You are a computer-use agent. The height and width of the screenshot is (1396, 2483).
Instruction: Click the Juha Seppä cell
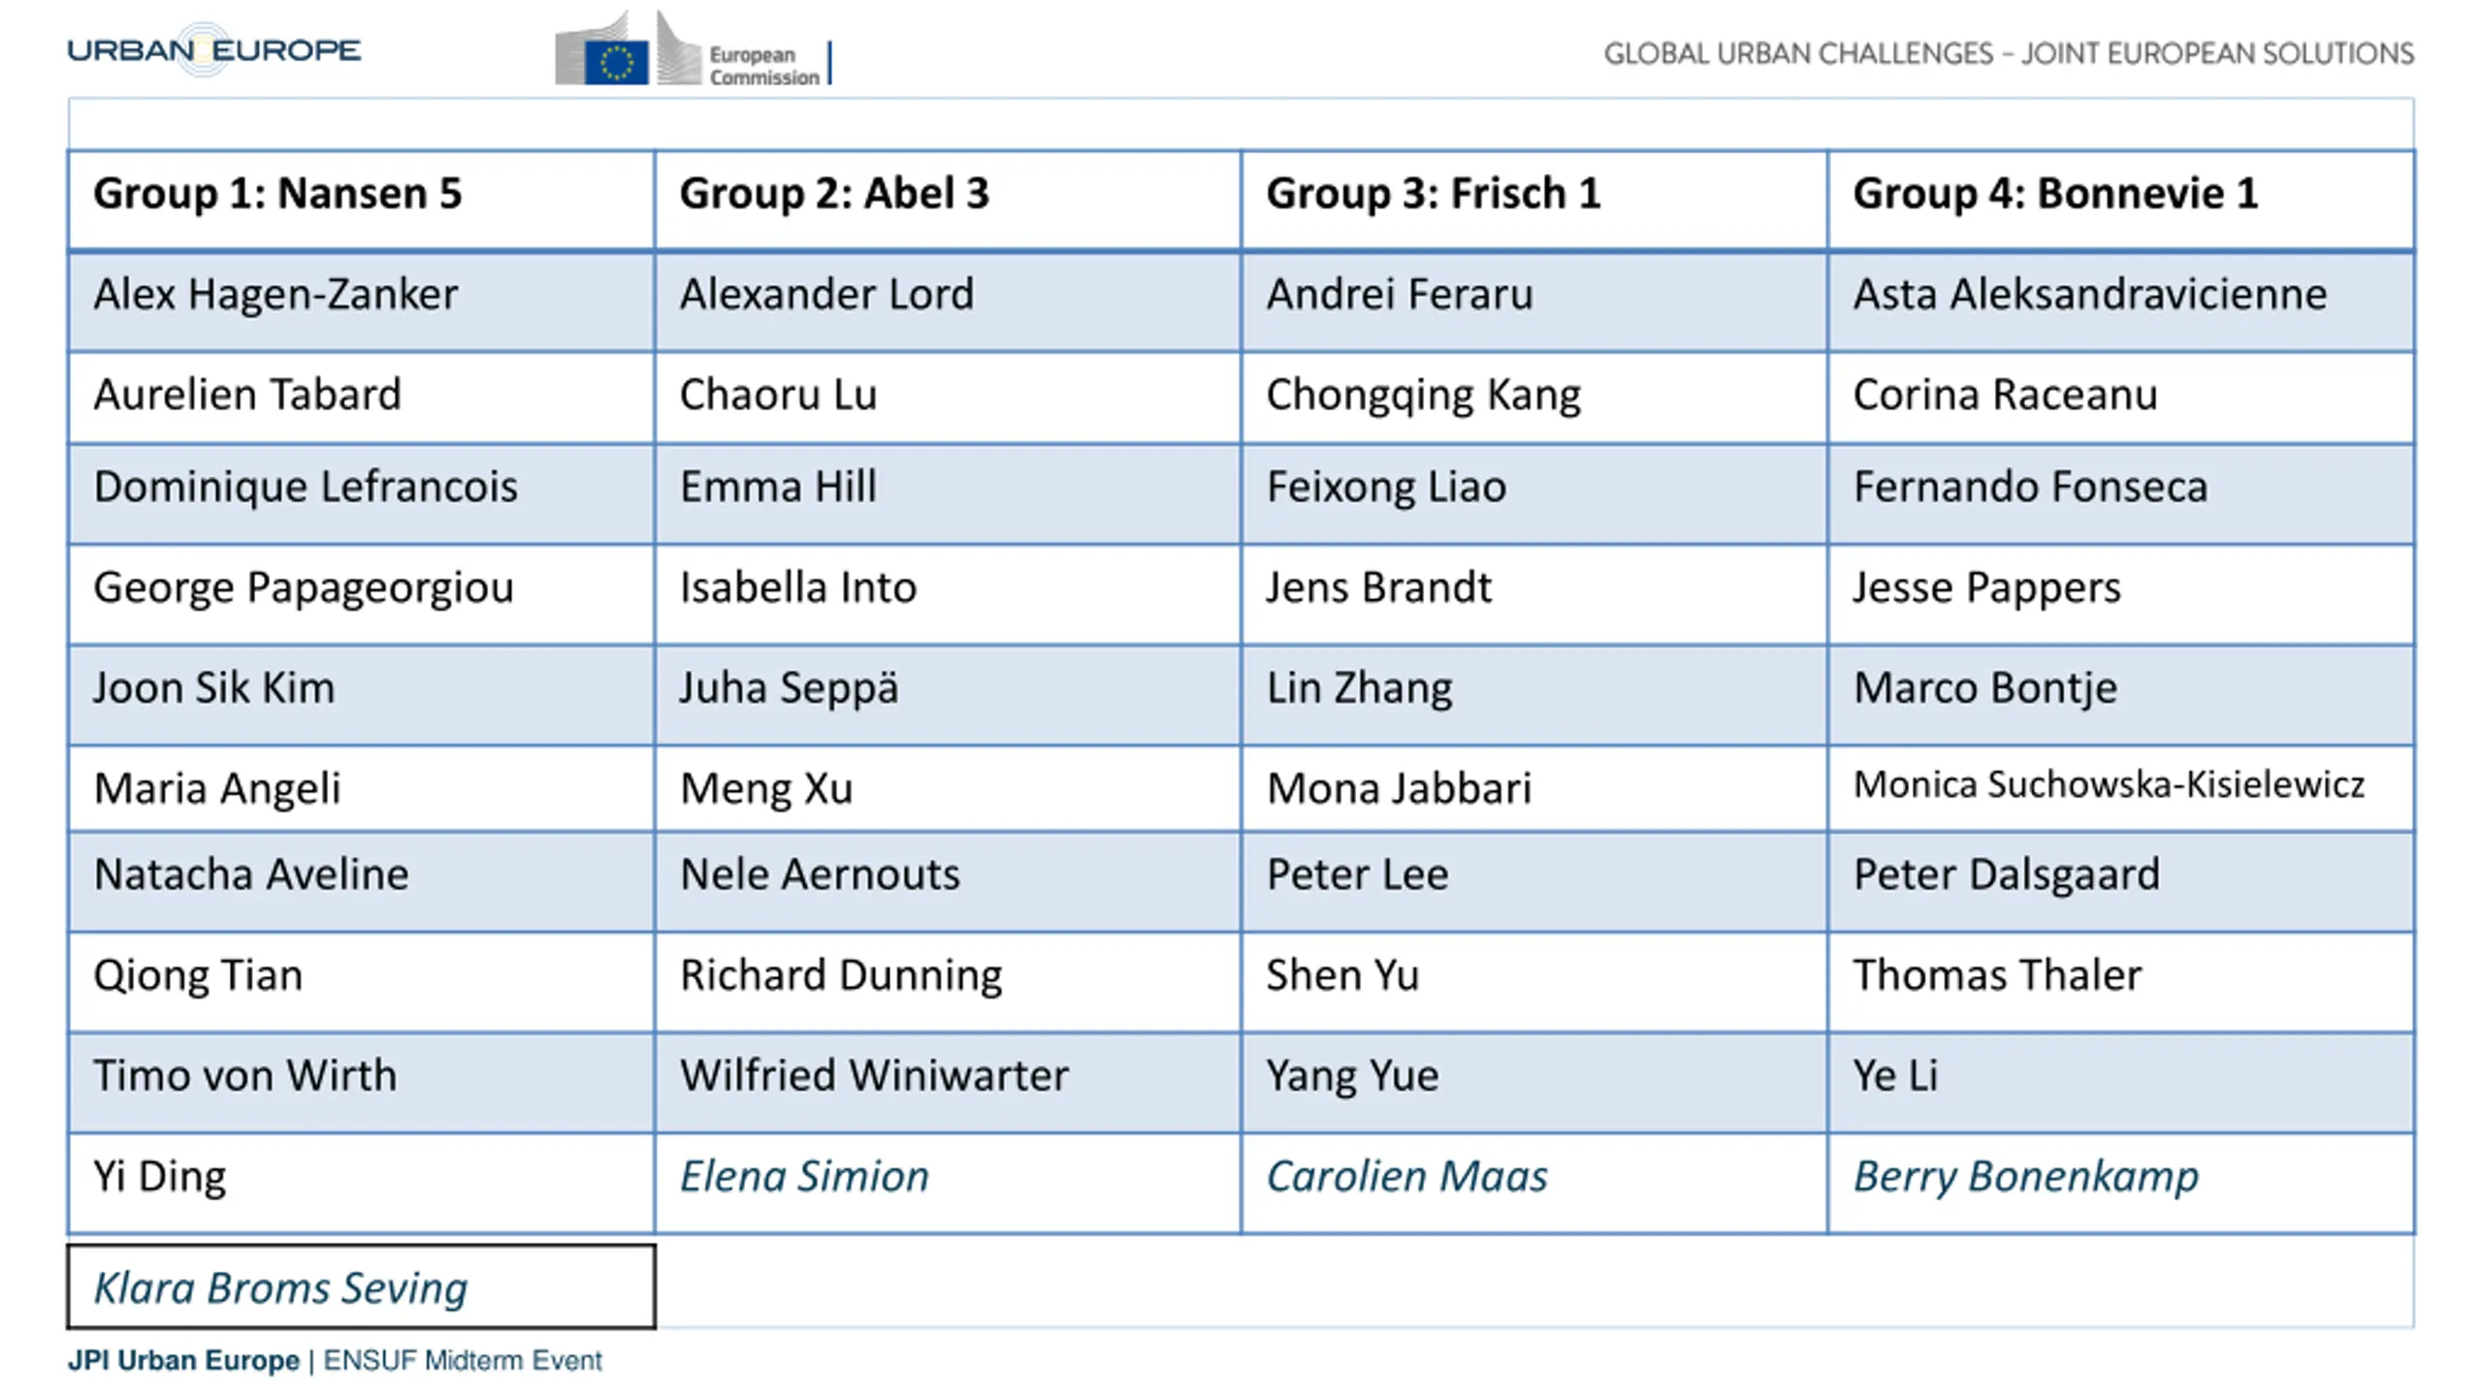pyautogui.click(x=948, y=695)
